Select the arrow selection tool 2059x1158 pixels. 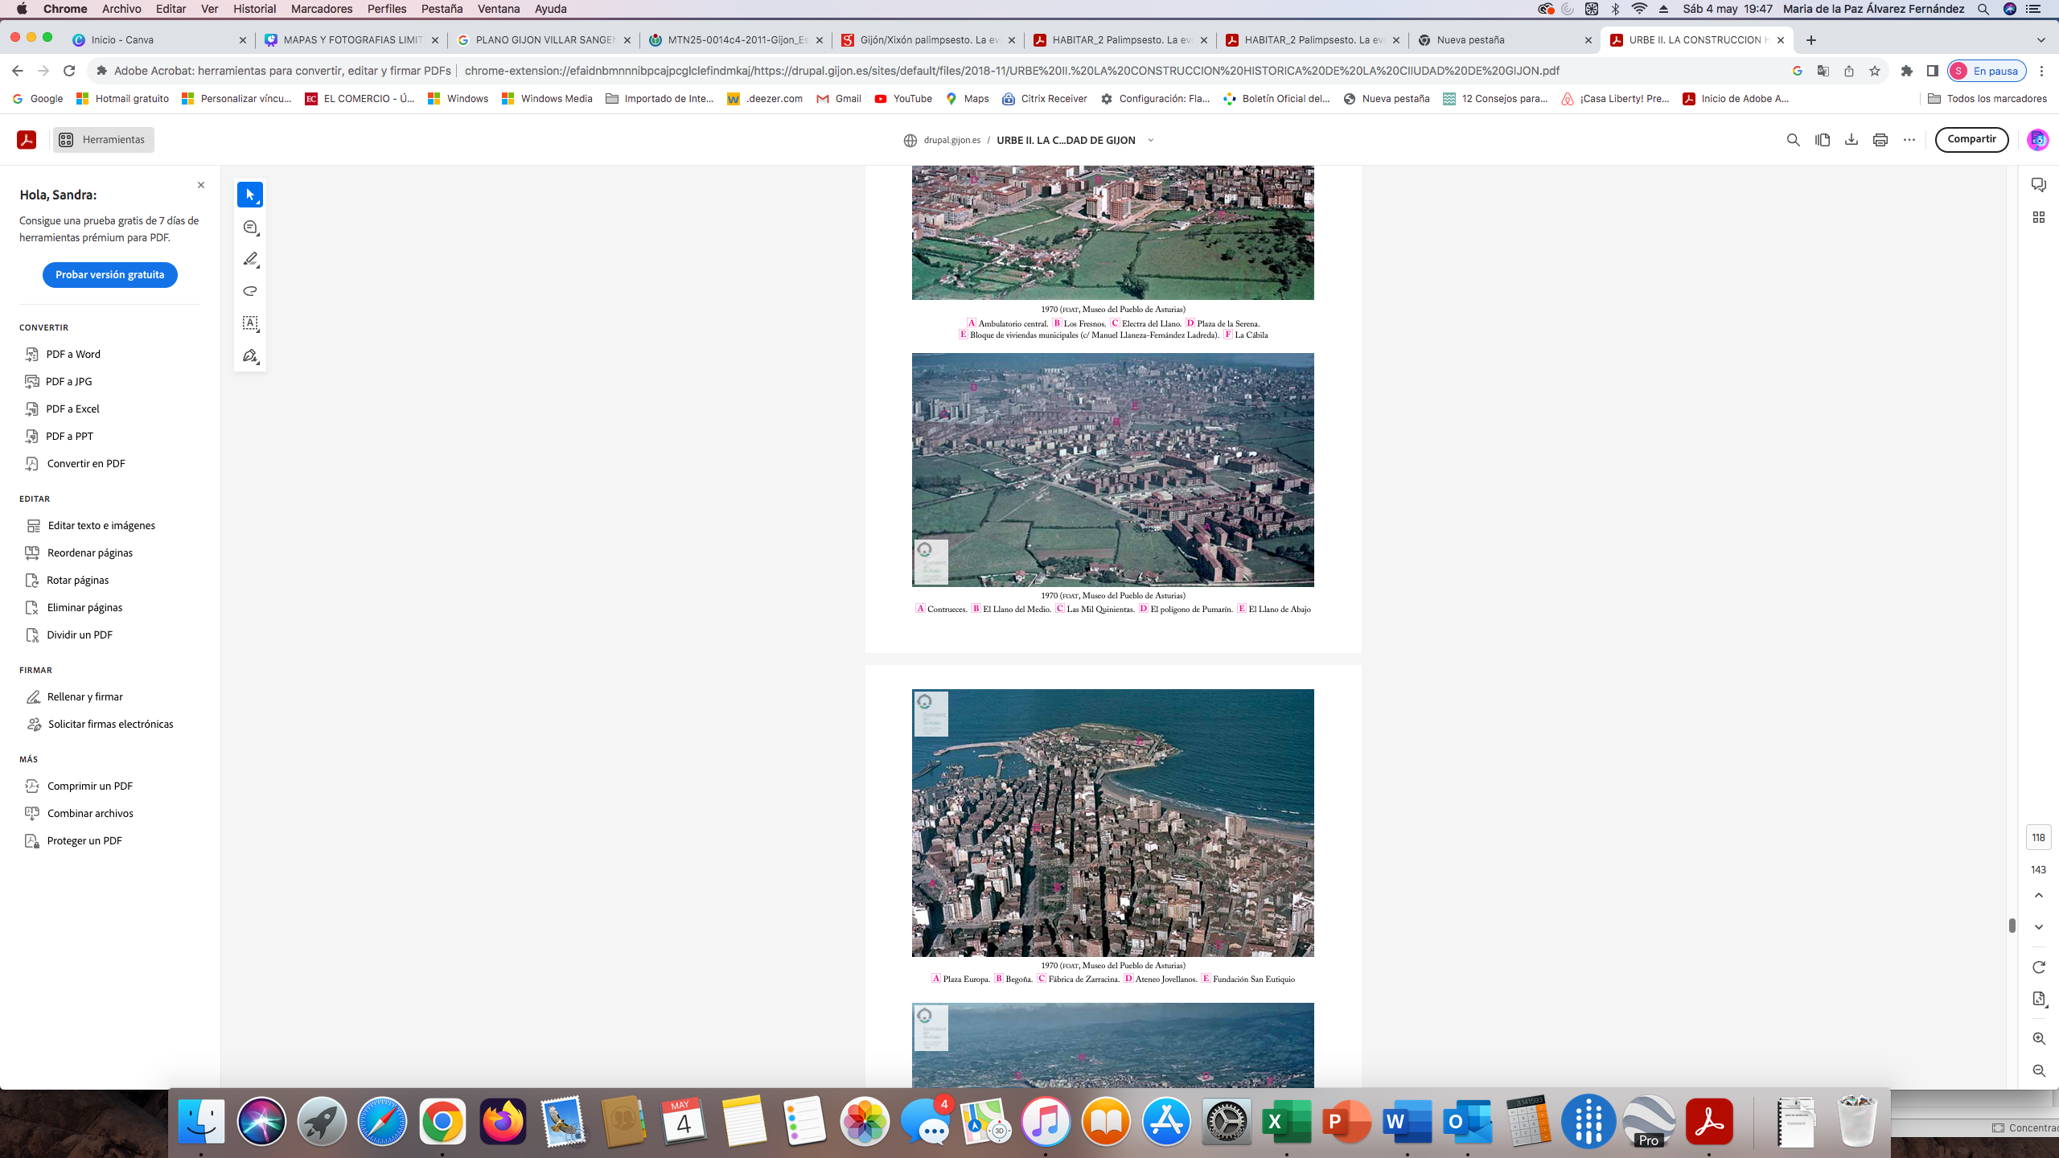pyautogui.click(x=250, y=195)
